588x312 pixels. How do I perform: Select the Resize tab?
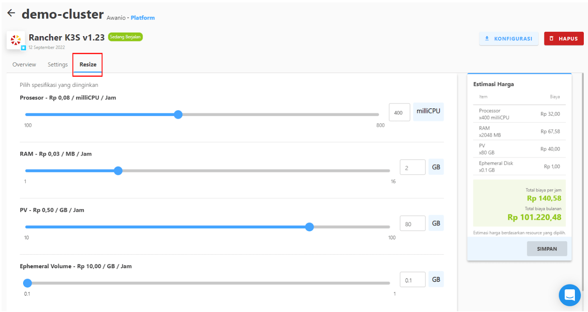88,65
